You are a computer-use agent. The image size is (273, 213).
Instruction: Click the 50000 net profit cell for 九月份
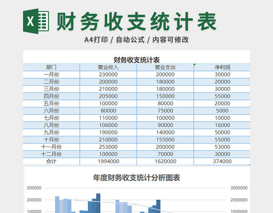(222, 132)
